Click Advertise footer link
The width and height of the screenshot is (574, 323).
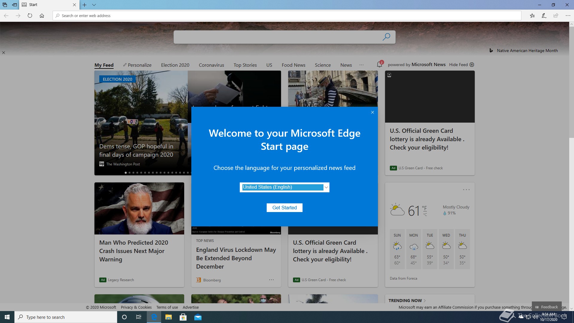tap(191, 307)
